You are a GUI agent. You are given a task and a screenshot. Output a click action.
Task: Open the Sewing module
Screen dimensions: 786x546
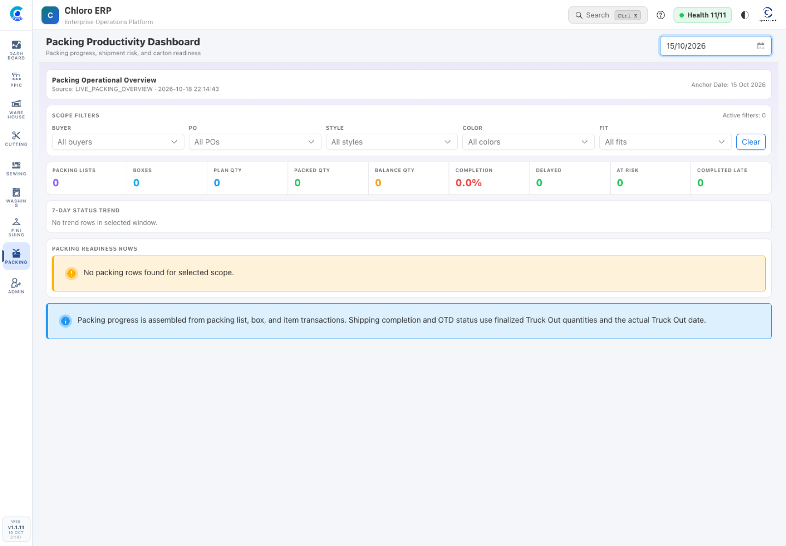16,168
